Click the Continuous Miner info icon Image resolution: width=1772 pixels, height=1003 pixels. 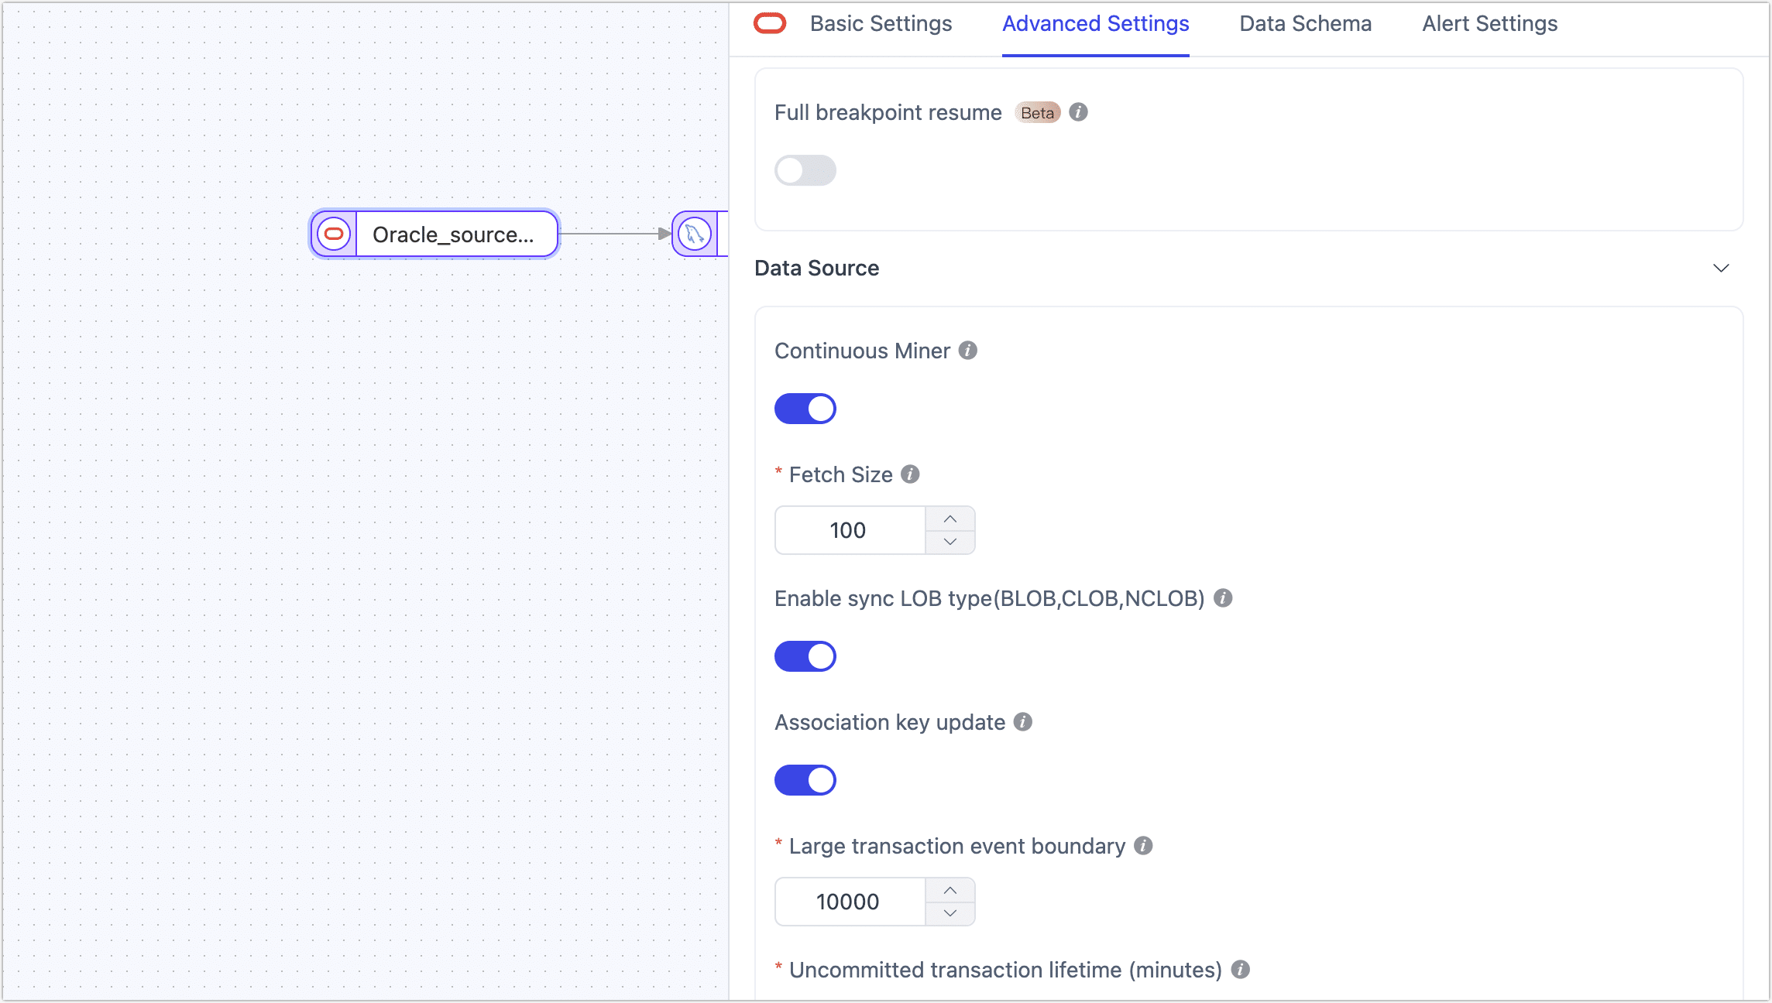967,350
